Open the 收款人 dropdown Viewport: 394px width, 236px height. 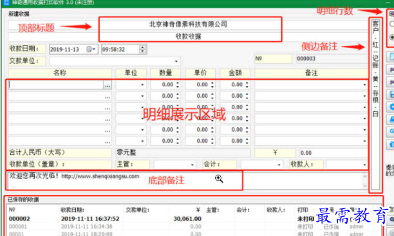364,165
